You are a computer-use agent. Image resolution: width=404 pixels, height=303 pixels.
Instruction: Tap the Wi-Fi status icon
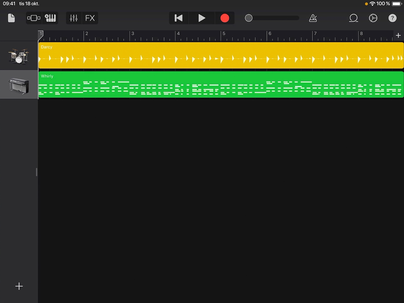(x=372, y=4)
